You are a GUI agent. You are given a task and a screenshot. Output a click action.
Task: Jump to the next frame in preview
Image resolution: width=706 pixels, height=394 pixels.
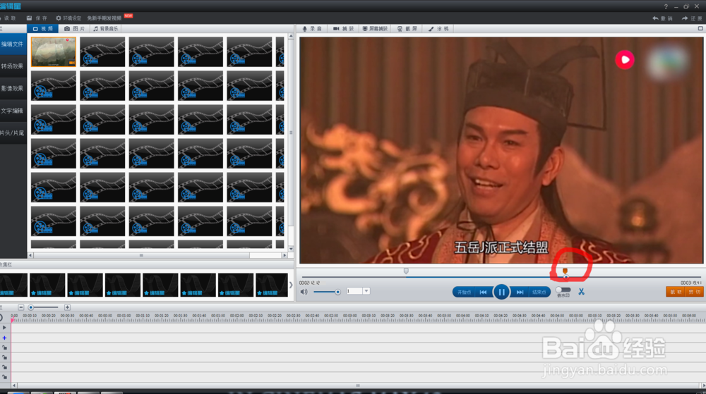click(x=520, y=292)
